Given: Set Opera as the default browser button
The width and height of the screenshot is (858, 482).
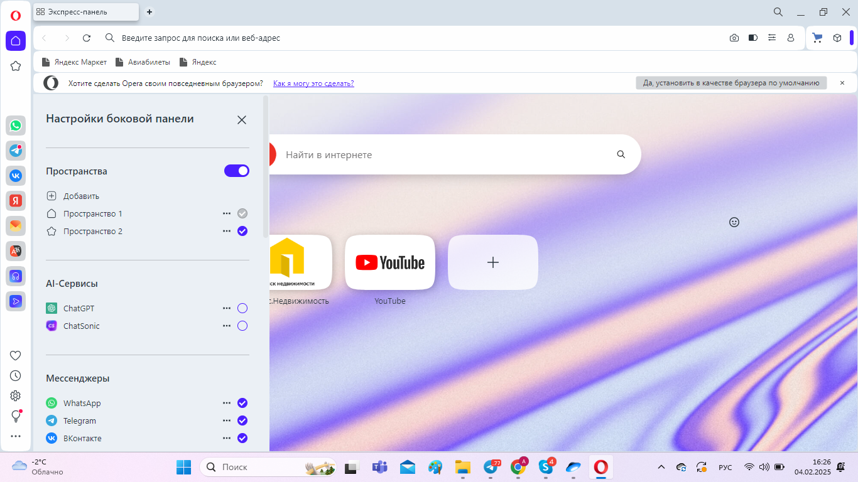Looking at the screenshot, I should tap(731, 83).
